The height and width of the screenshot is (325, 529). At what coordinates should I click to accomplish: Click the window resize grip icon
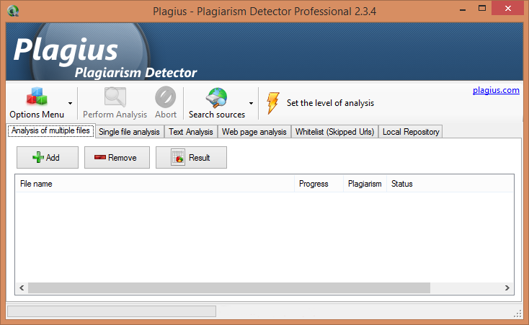[517, 314]
